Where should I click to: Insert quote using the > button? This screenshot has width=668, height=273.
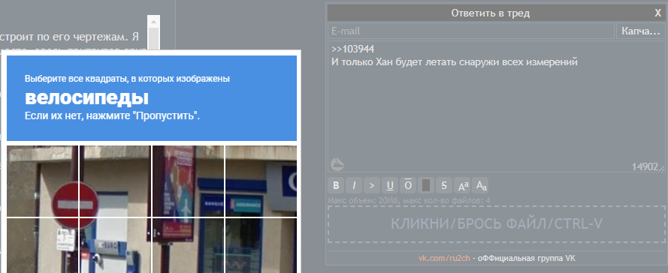click(371, 185)
